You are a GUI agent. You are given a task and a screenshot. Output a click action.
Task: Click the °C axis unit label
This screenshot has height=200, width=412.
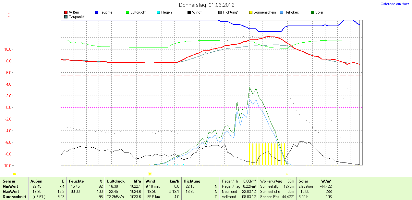pyautogui.click(x=8, y=15)
